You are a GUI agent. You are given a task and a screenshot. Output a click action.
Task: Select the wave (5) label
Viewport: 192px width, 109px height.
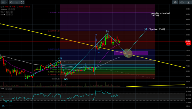coord(145,29)
